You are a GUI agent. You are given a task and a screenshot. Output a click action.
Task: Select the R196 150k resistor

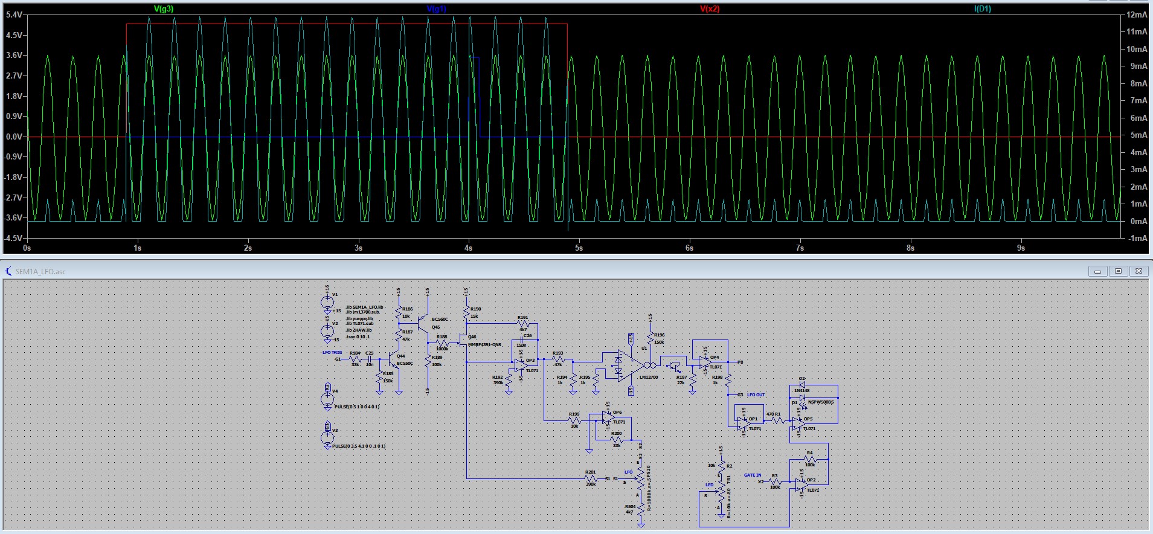pos(650,338)
